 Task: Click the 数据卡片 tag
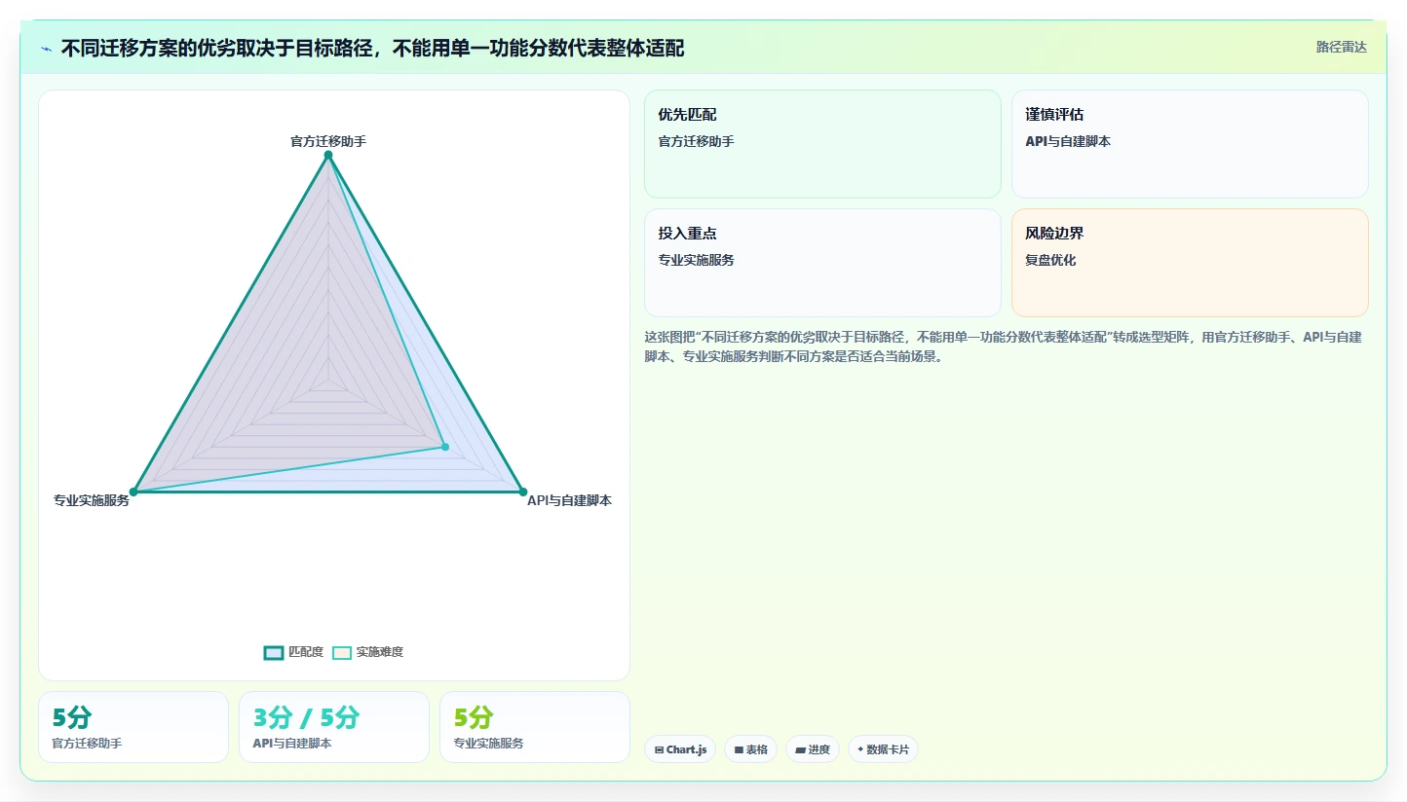pos(883,749)
